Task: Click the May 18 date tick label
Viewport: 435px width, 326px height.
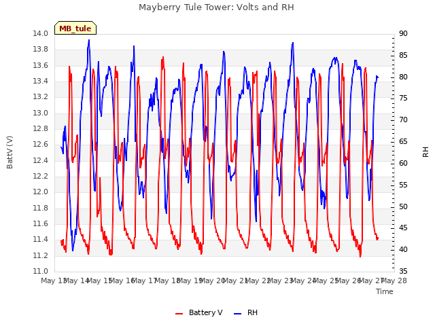Action: click(168, 281)
